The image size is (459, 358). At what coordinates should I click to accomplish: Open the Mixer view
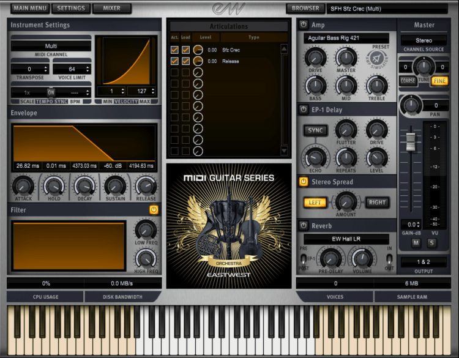coord(112,9)
